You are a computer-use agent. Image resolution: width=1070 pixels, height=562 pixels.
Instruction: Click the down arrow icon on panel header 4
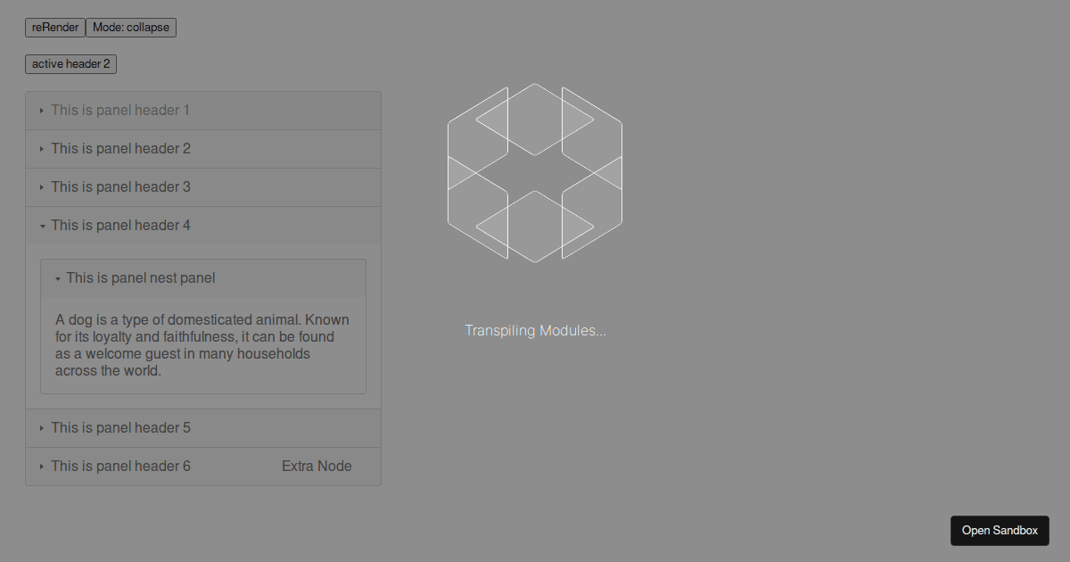point(42,226)
